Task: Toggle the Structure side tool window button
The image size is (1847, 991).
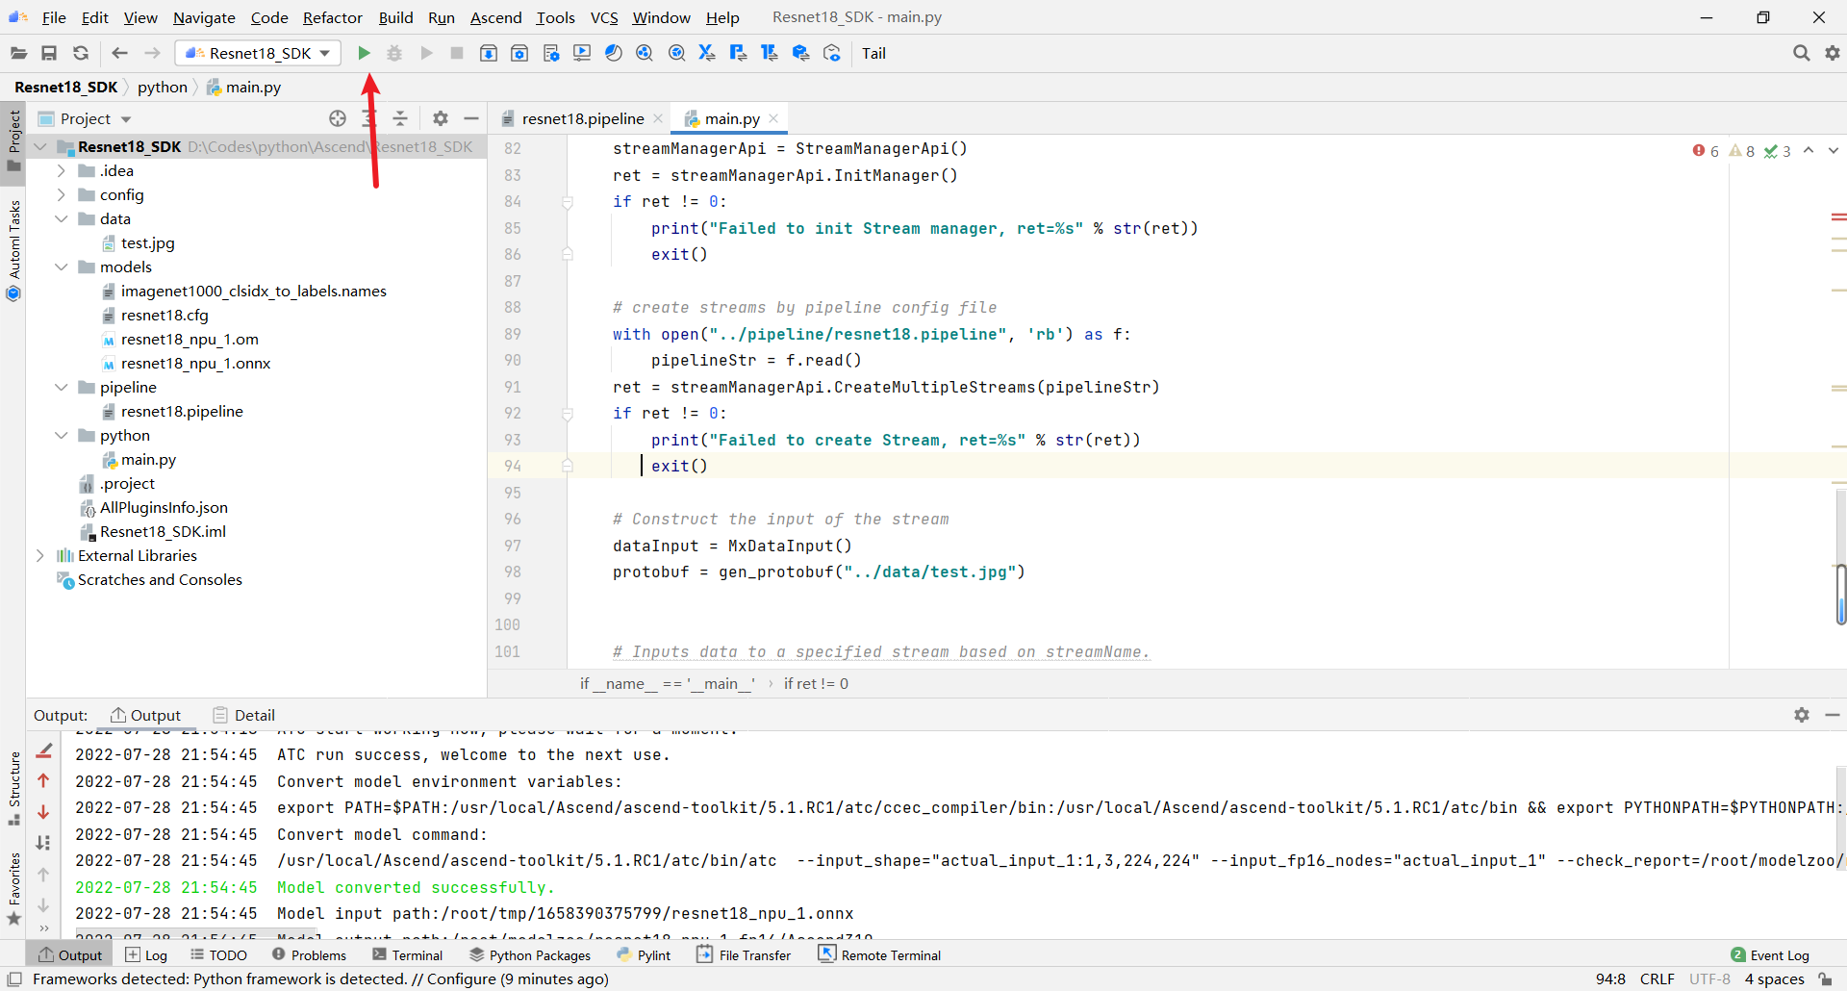Action: (x=13, y=789)
